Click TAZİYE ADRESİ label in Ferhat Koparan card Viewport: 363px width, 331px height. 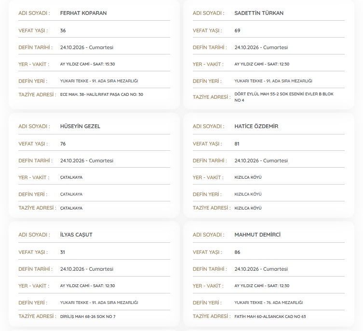[x=37, y=95]
